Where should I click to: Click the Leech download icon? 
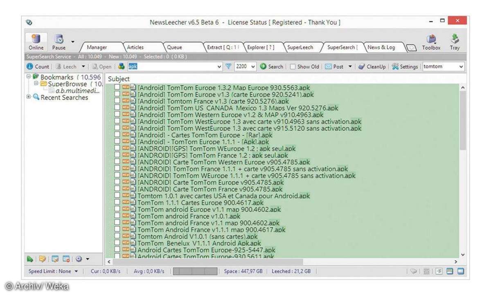click(59, 66)
